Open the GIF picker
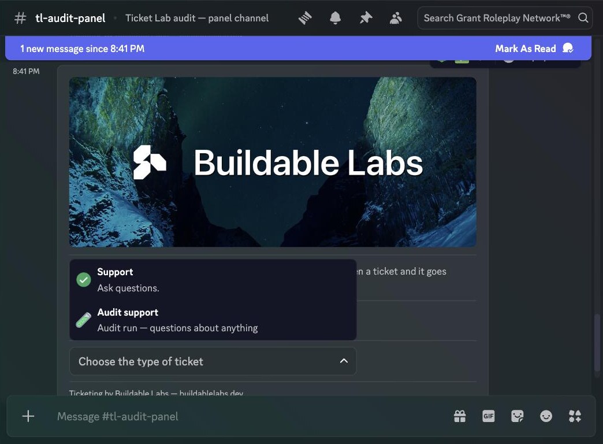 pyautogui.click(x=489, y=416)
